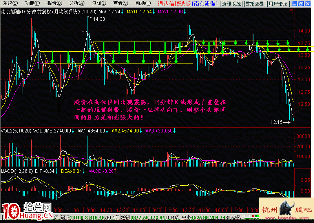Click the down arrow beside MA10:12.54
Screen dimensions: 314x223
pyautogui.click(x=153, y=12)
